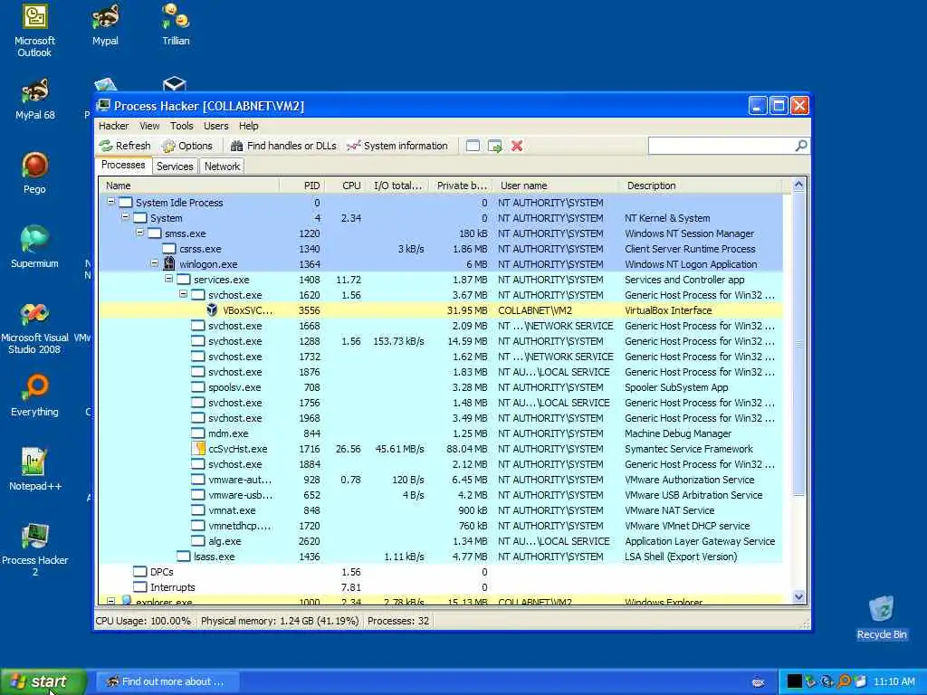Click the CPU Usage status bar entry
This screenshot has height=695, width=927.
pyautogui.click(x=143, y=621)
